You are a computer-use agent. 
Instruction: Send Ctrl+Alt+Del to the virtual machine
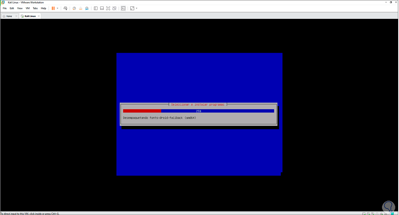pyautogui.click(x=65, y=8)
